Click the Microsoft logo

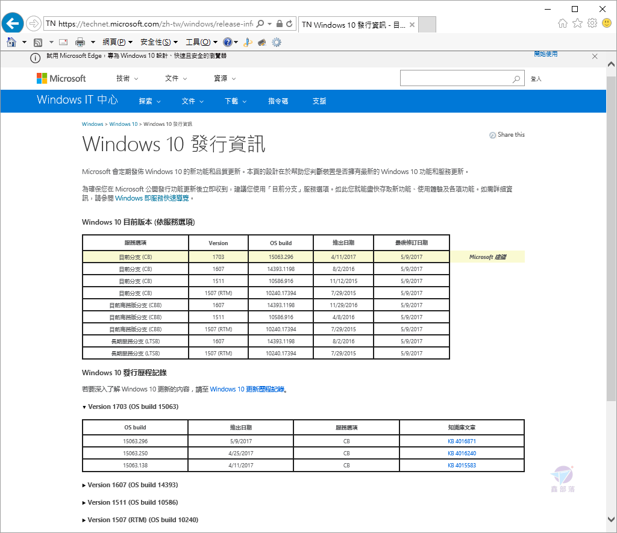(61, 78)
